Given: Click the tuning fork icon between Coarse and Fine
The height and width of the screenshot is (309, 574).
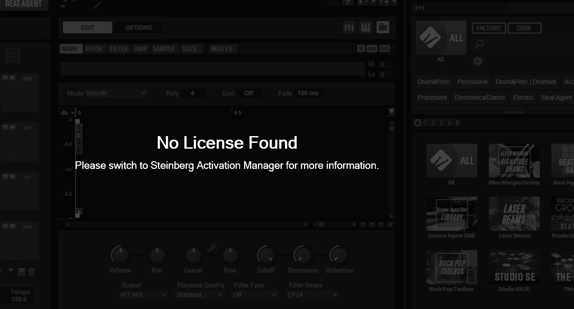Looking at the screenshot, I should pos(213,247).
